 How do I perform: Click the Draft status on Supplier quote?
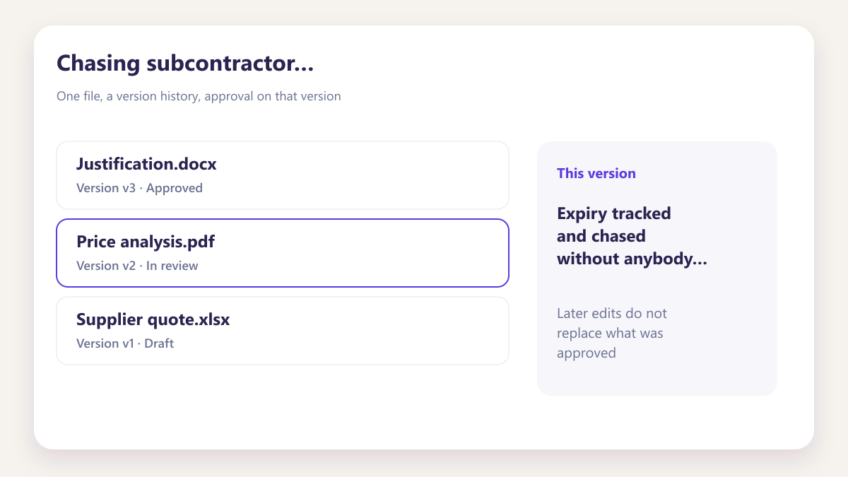[x=159, y=343]
